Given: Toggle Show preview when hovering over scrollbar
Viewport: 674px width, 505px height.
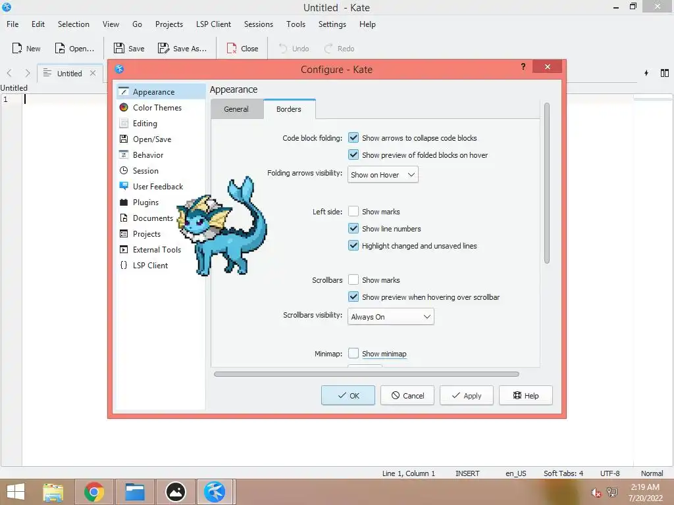Looking at the screenshot, I should coord(353,297).
